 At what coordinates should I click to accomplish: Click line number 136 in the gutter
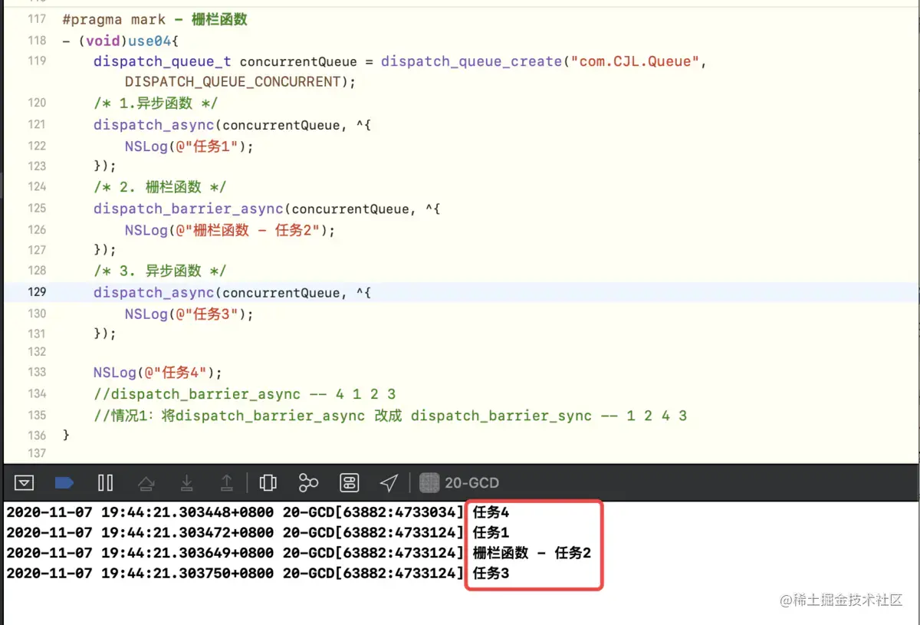click(x=37, y=435)
